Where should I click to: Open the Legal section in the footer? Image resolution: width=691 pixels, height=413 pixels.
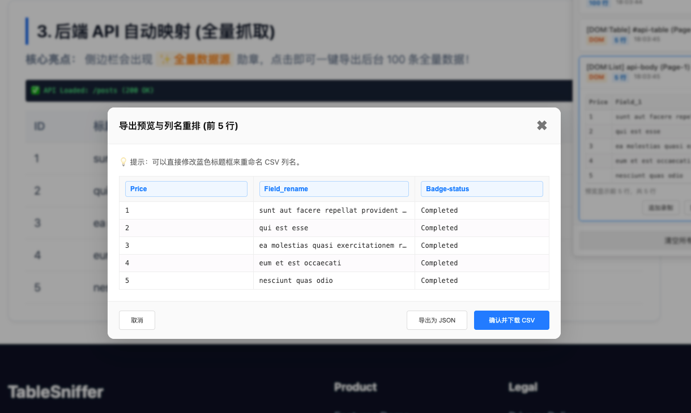[523, 387]
